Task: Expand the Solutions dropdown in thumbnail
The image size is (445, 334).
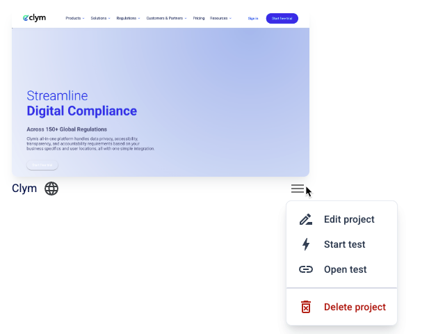Action: coord(100,18)
